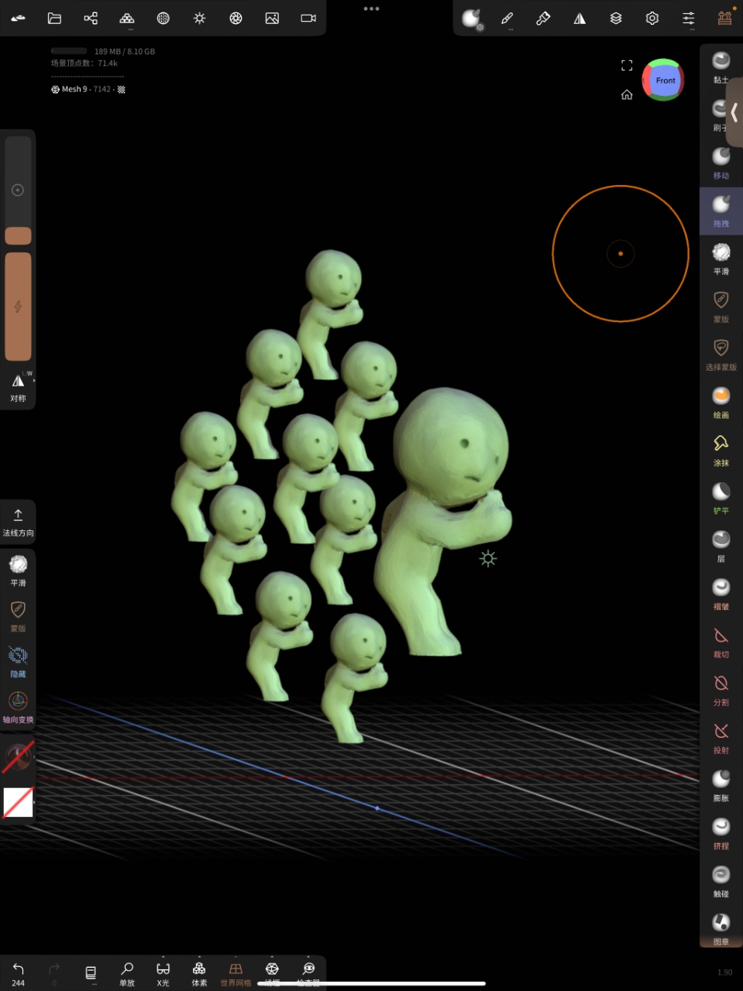Select the Clay (黏土) sculpting tool
This screenshot has height=991, width=743.
point(721,66)
